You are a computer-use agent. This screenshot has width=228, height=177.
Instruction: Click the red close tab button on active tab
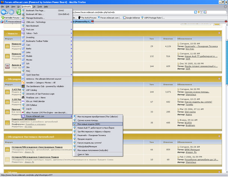[x=92, y=22]
